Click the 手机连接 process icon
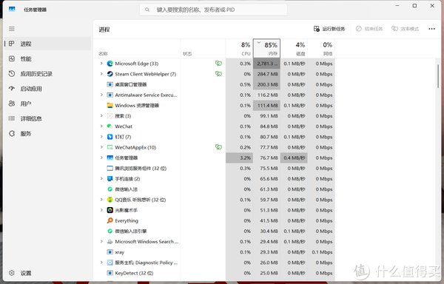The image size is (444, 284). point(110,179)
